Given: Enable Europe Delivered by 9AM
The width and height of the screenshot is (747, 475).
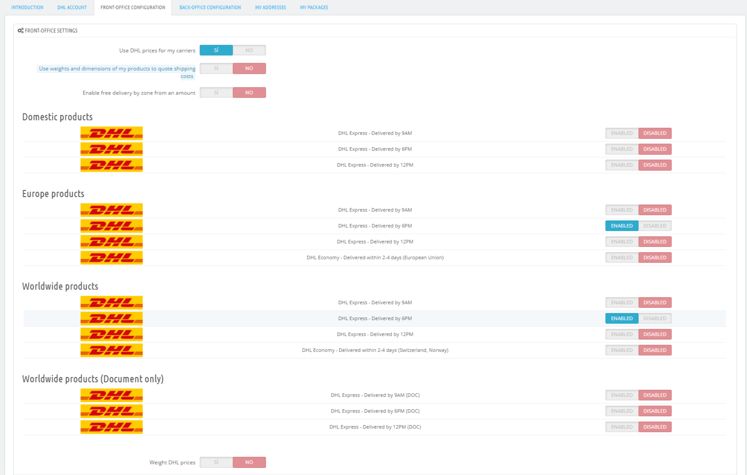Looking at the screenshot, I should click(x=622, y=210).
